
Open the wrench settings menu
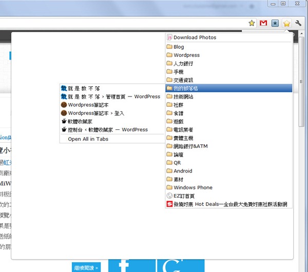tap(298, 23)
